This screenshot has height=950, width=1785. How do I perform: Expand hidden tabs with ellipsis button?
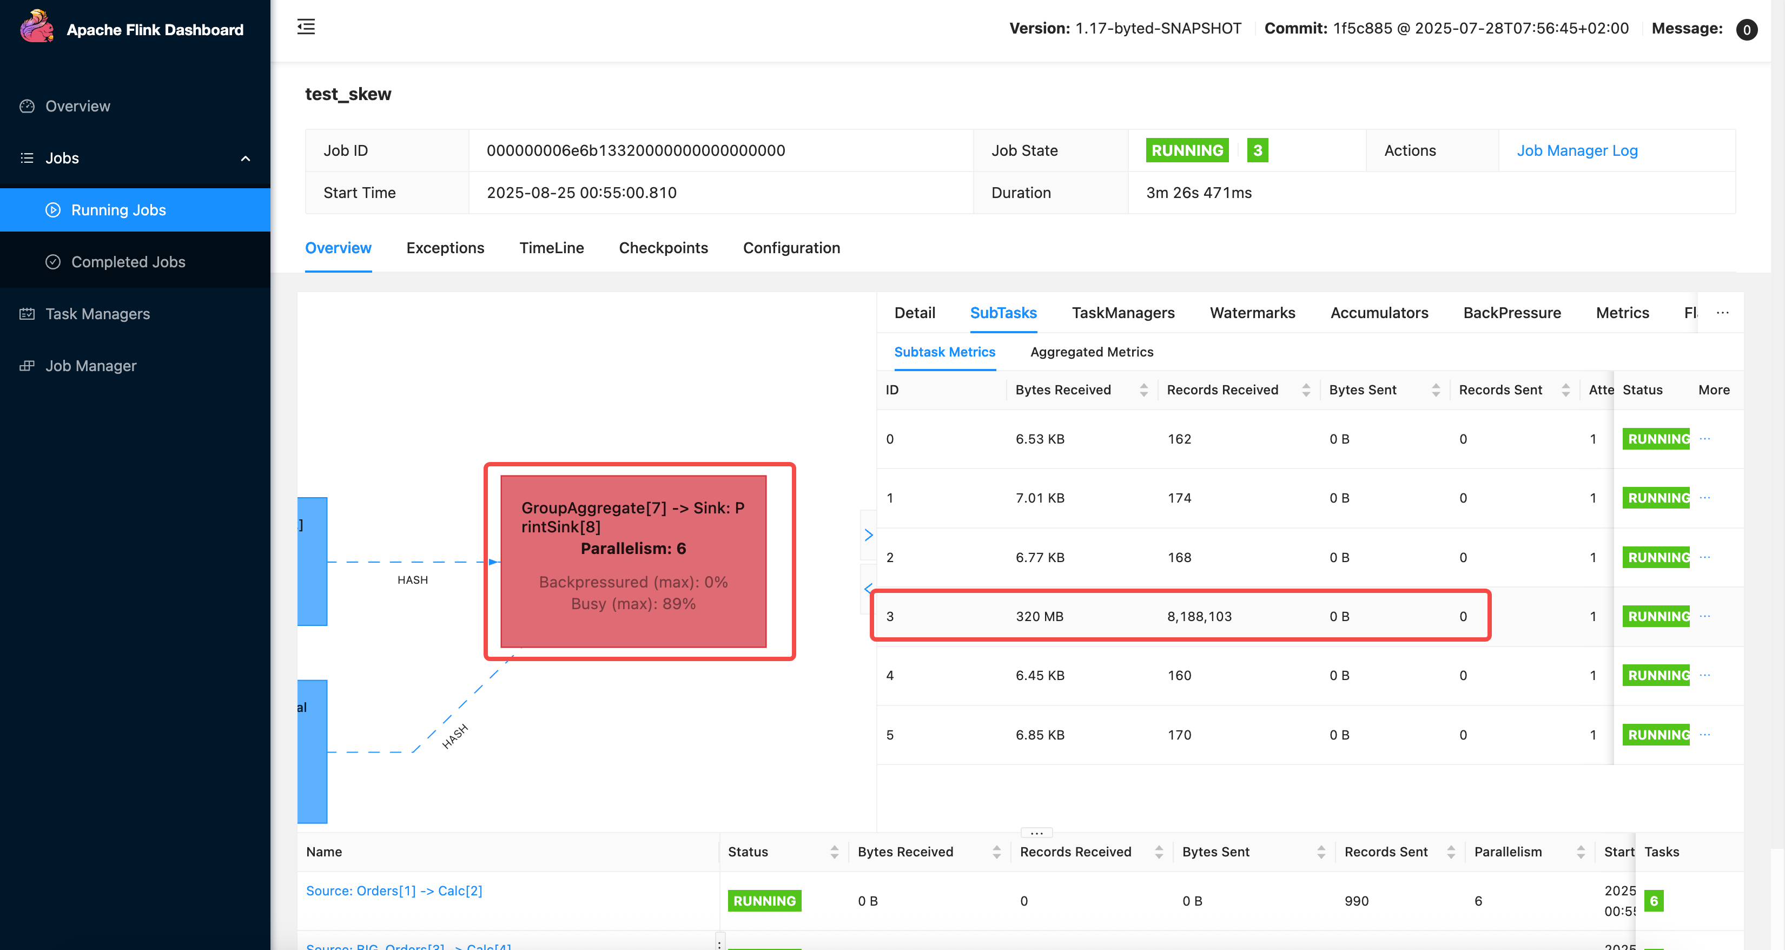[x=1723, y=313]
